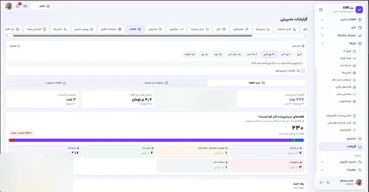The width and height of the screenshot is (369, 192).
Task: Open تأیید یادداشت‌های فنی item
Action: coord(341,123)
